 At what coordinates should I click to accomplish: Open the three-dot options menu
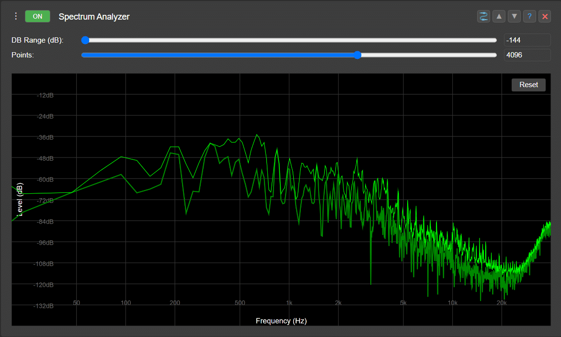coord(16,16)
